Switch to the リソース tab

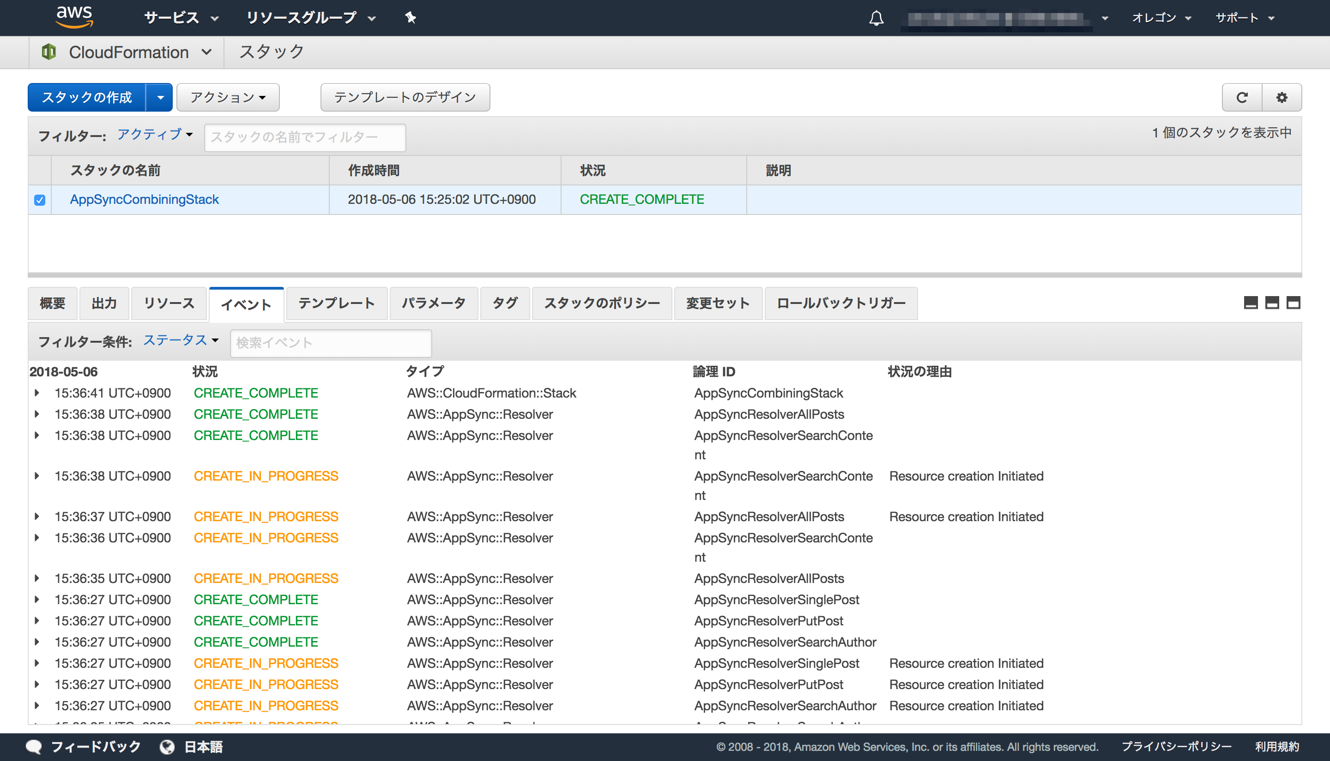pos(169,303)
